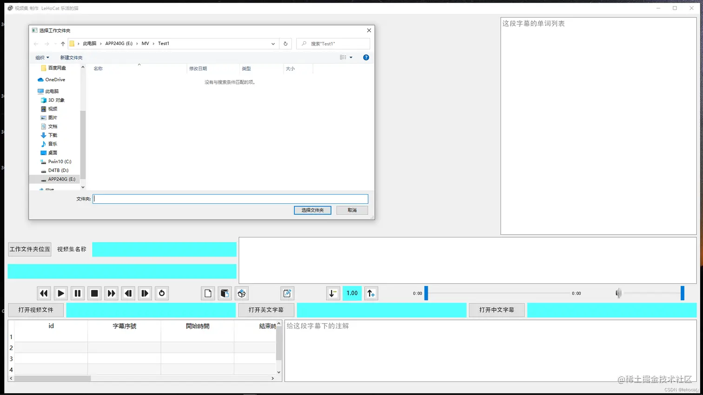Click the 这段字幕的单词列表 text area
The image size is (703, 395).
(598, 126)
